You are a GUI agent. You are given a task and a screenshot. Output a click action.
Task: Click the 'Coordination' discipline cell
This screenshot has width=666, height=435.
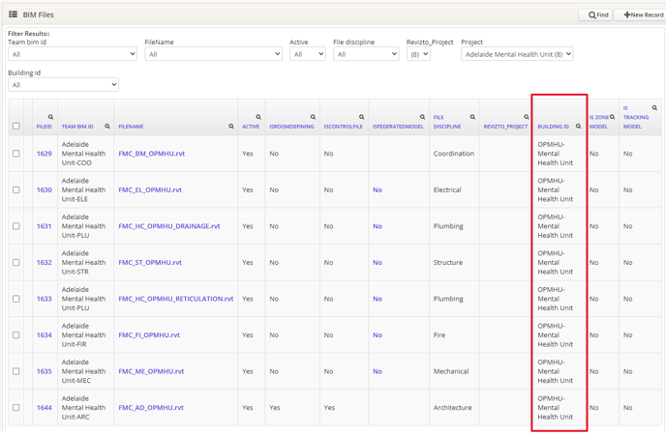[454, 154]
